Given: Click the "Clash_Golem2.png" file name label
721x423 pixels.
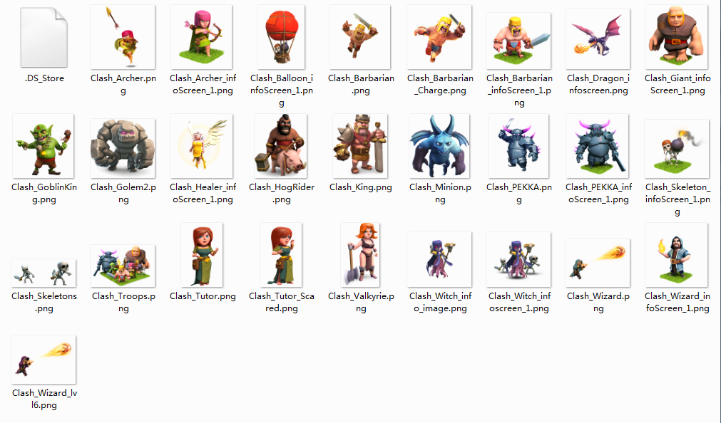Looking at the screenshot, I should coord(123,194).
